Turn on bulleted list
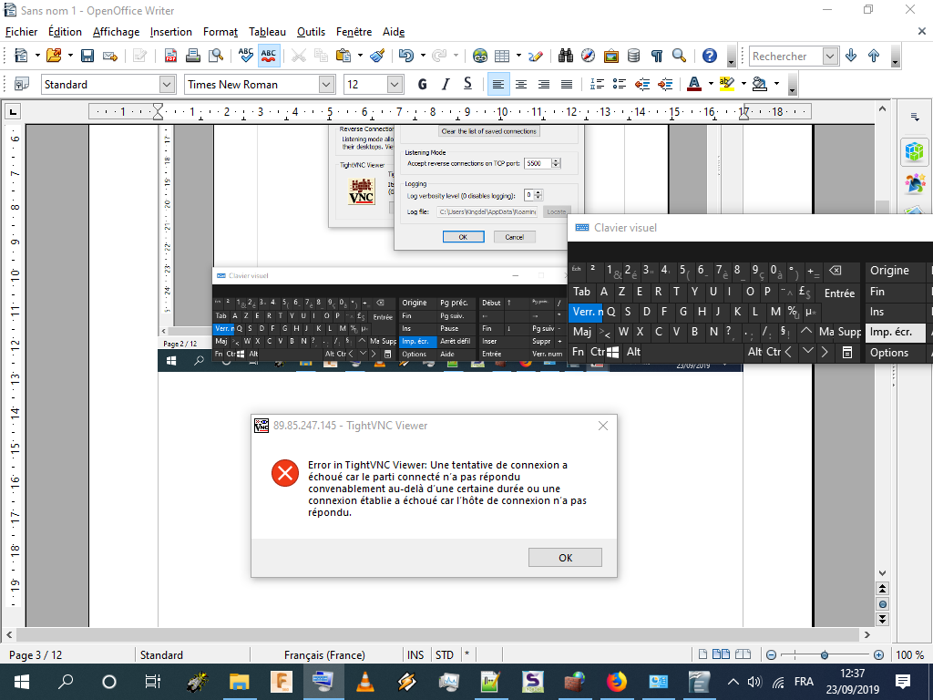 (620, 85)
